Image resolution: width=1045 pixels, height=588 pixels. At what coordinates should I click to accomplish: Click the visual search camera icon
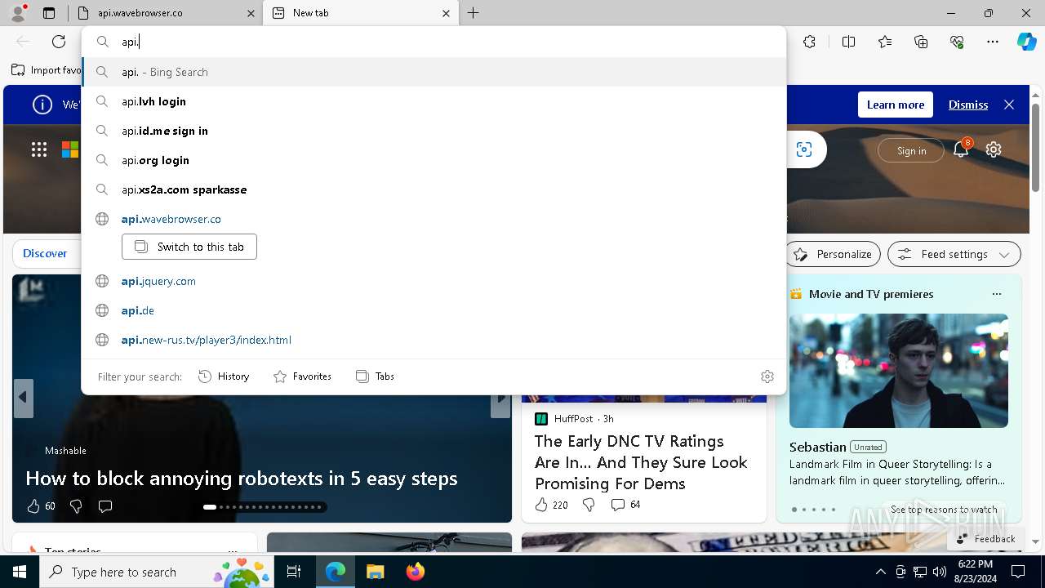tap(804, 149)
